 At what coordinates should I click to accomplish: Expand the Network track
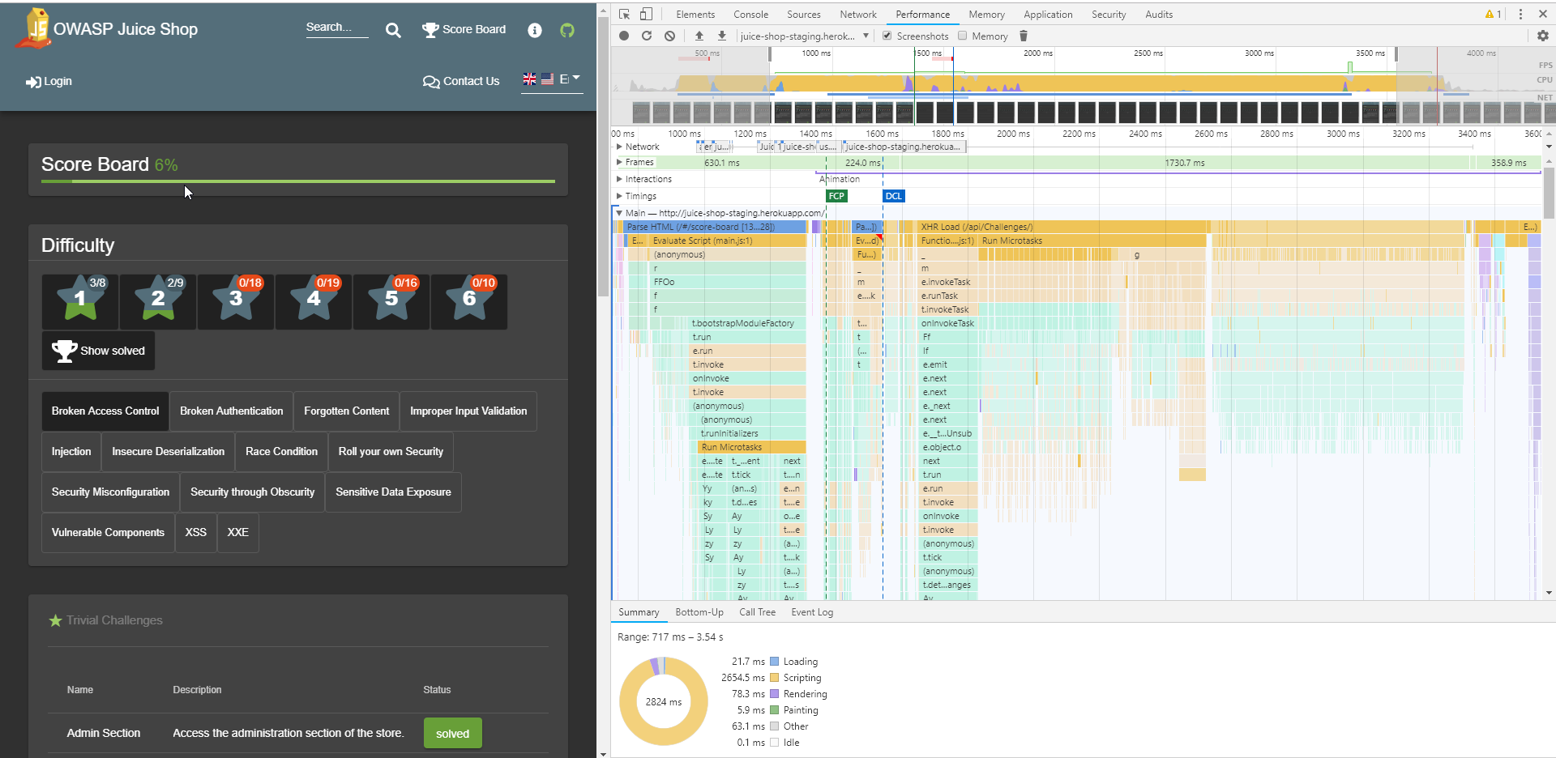coord(619,147)
